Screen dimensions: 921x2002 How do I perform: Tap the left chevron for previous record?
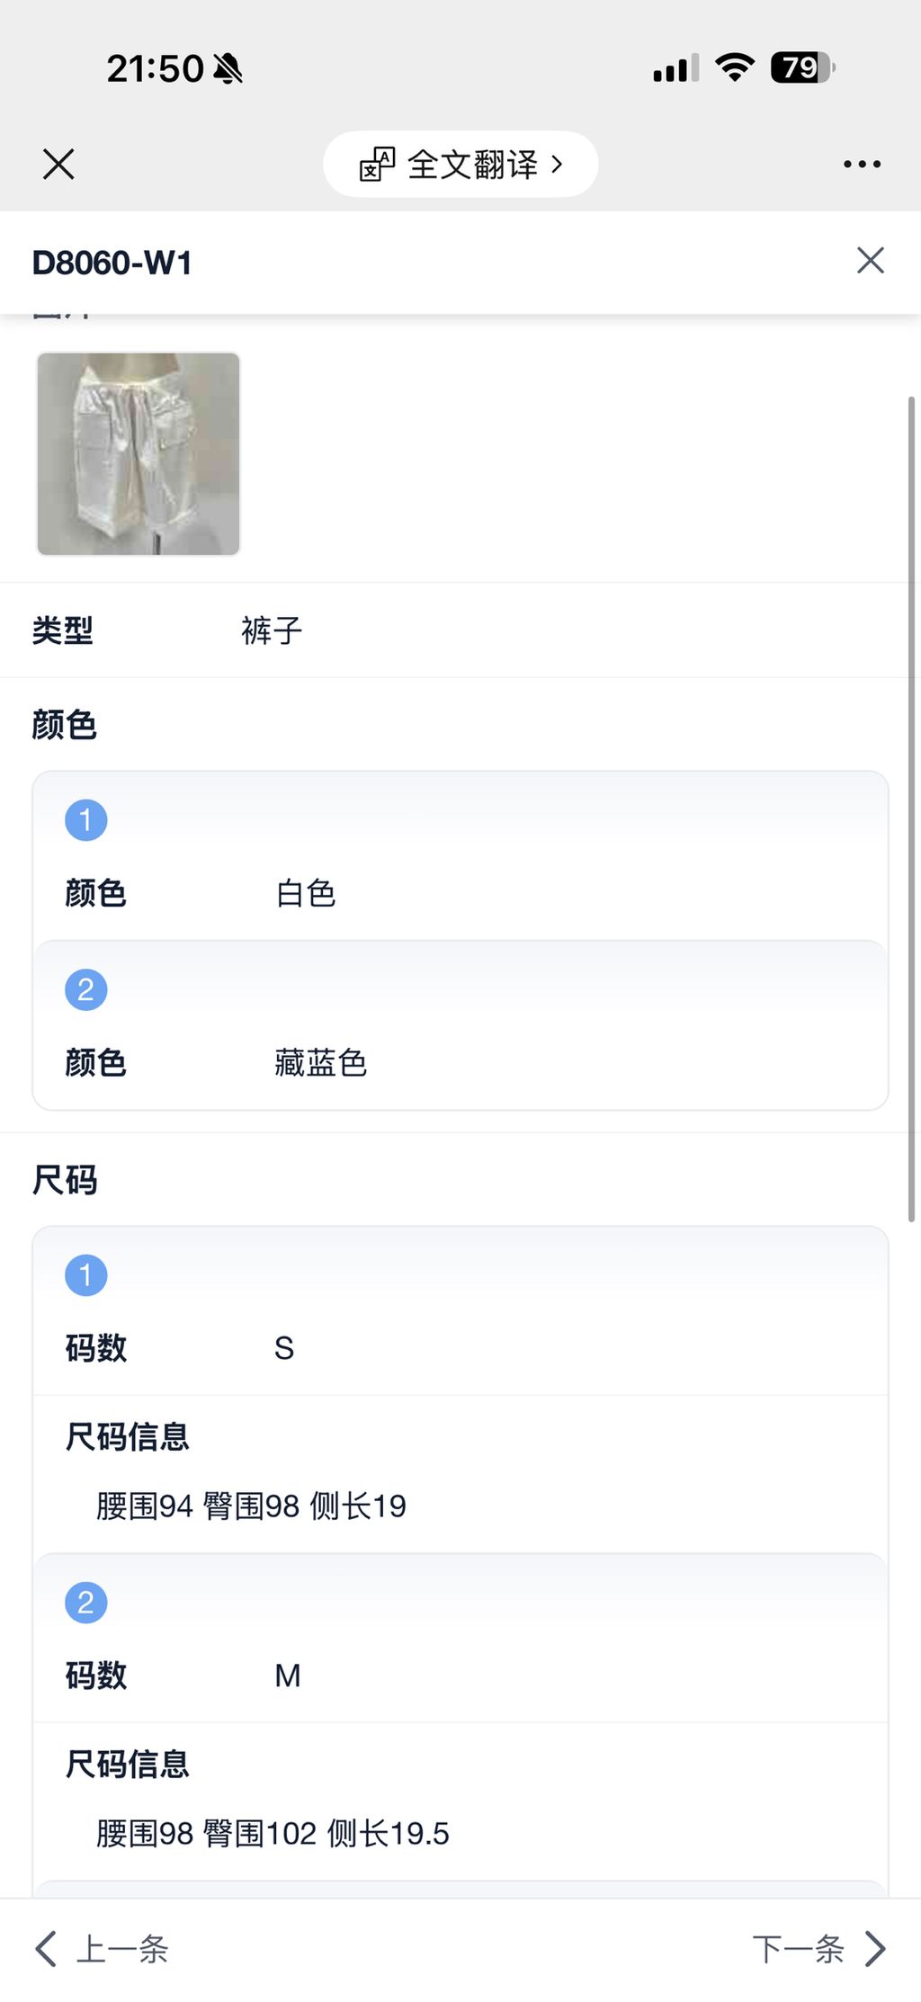pos(46,1949)
